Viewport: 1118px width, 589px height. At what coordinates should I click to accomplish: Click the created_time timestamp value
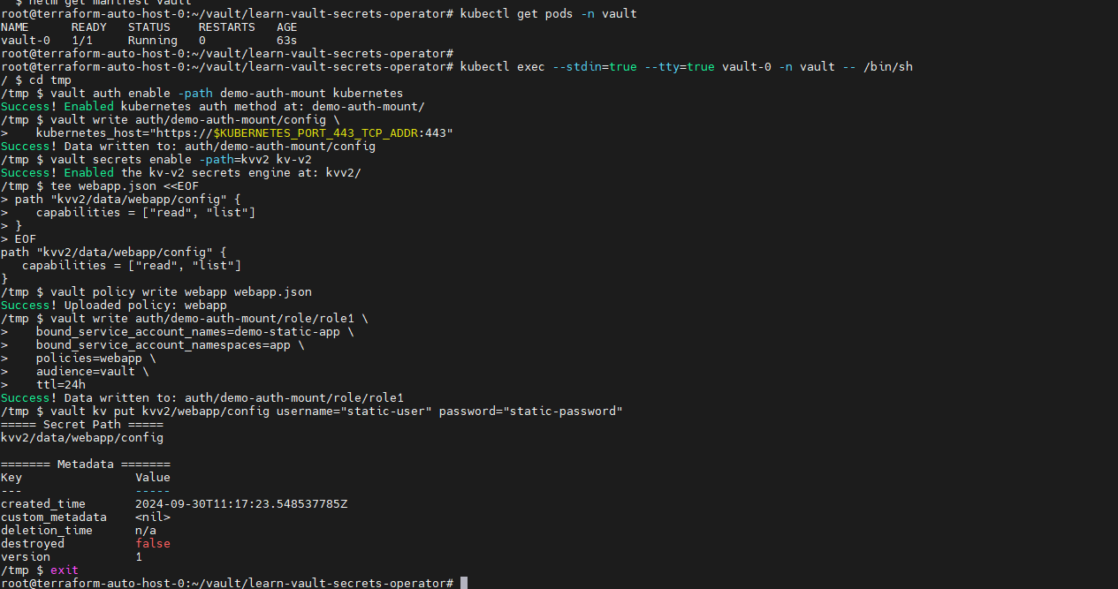[x=241, y=504]
